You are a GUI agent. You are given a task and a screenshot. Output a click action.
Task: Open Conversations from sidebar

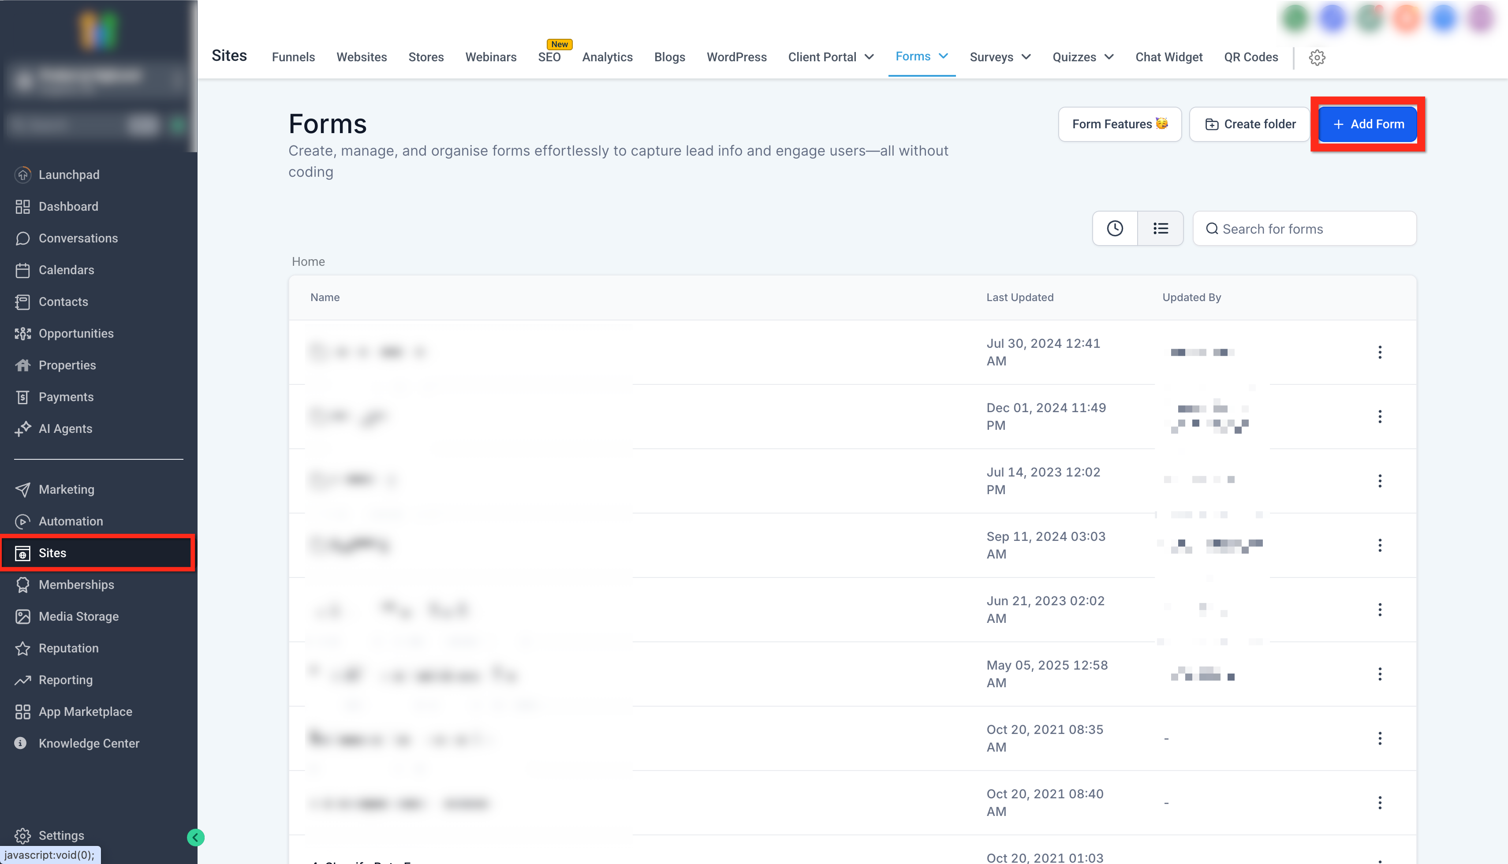tap(78, 238)
